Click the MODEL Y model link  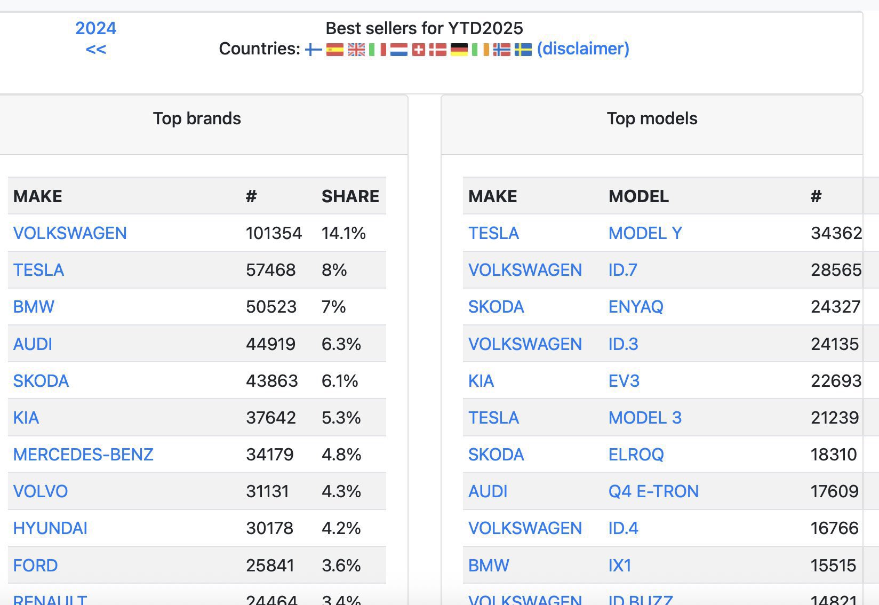(x=645, y=233)
